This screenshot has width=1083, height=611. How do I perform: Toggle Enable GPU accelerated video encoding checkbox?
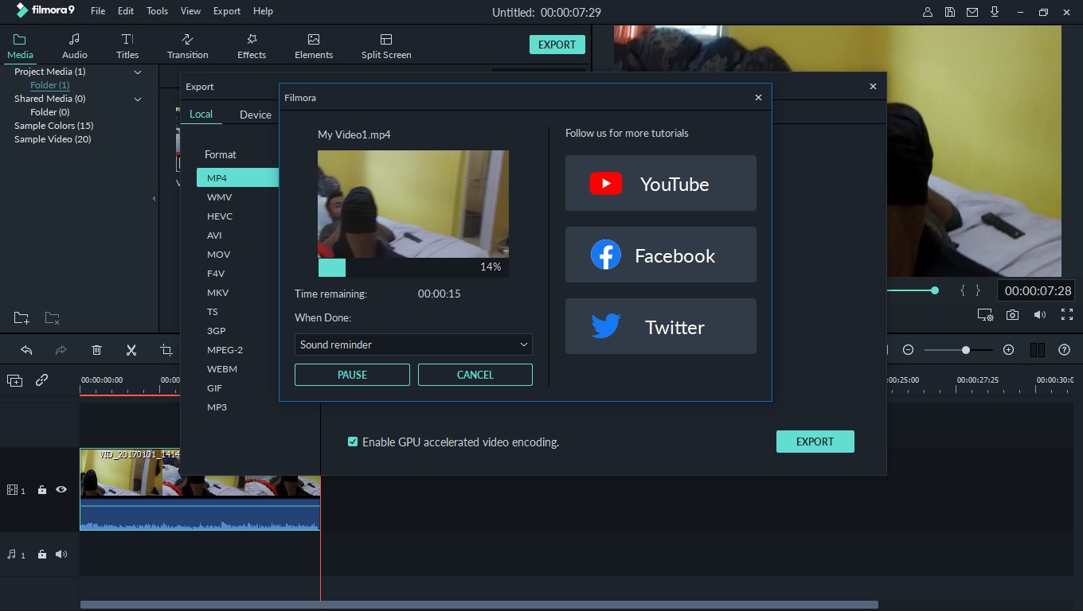[x=353, y=442]
